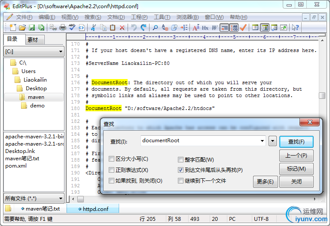This screenshot has height=226, width=330.
Task: Enable the 区分大小写(C) checkbox
Action: click(112, 159)
